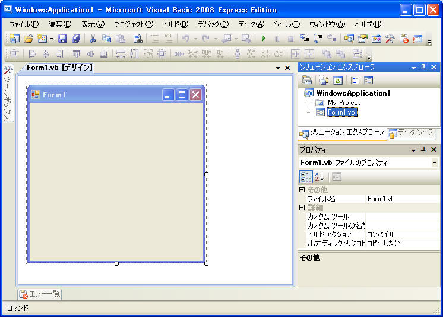
Task: Toggle auto-hide pin on Solution Explorer panel
Action: click(x=423, y=67)
